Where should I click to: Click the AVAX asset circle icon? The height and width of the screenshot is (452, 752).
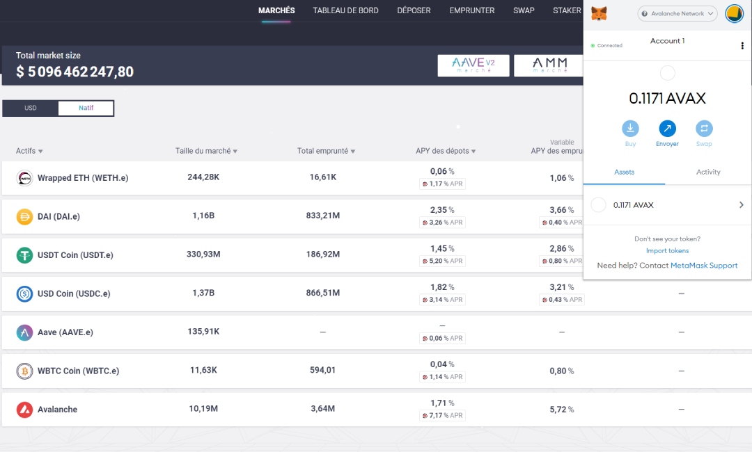[598, 205]
